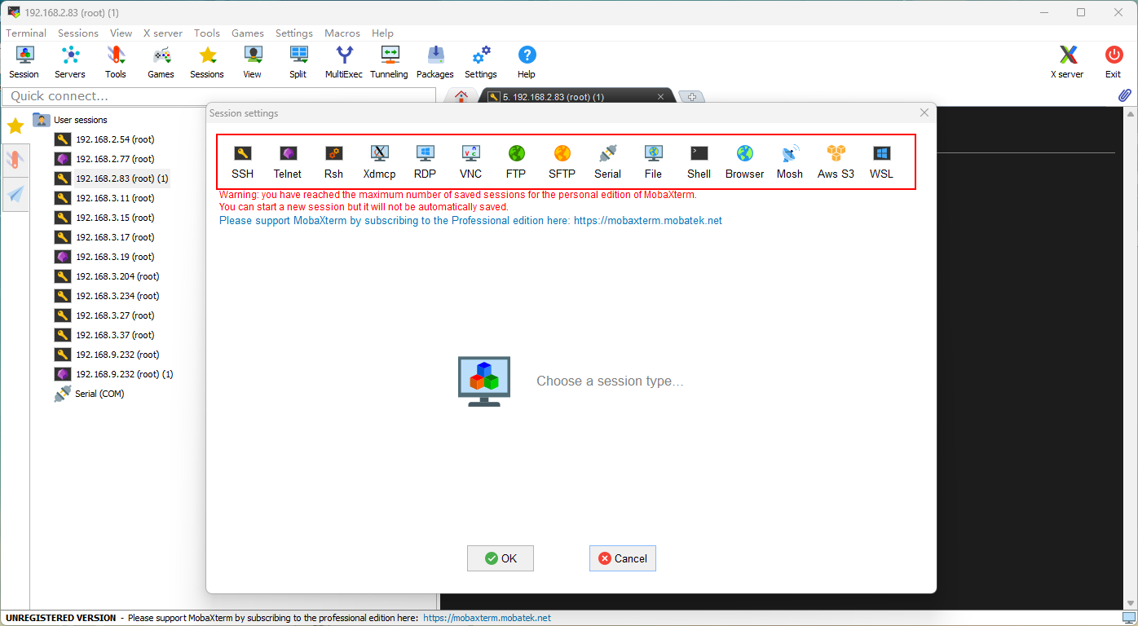
Task: Open MultiExec toolbar button
Action: 344,63
